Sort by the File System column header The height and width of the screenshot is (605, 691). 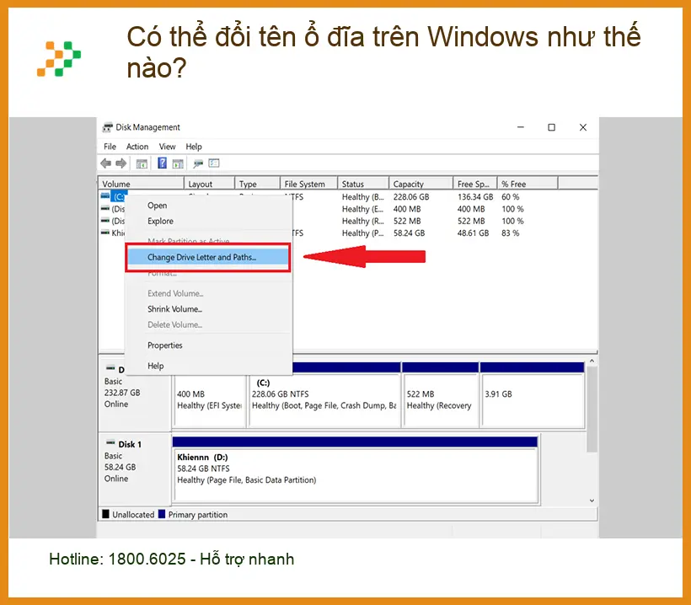tap(309, 184)
